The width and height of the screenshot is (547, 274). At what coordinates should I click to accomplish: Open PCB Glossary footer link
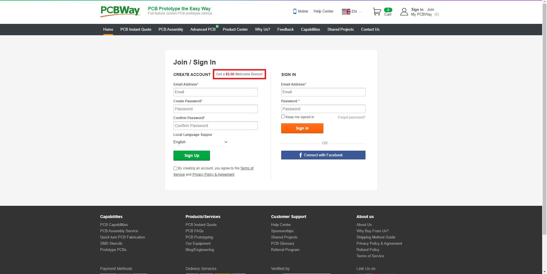click(x=283, y=244)
